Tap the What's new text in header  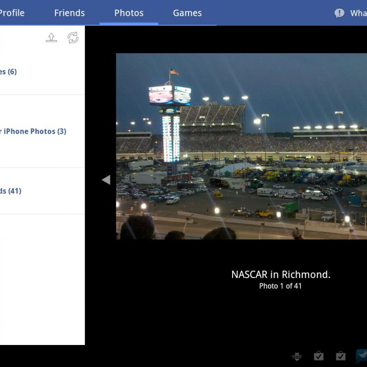tap(358, 13)
